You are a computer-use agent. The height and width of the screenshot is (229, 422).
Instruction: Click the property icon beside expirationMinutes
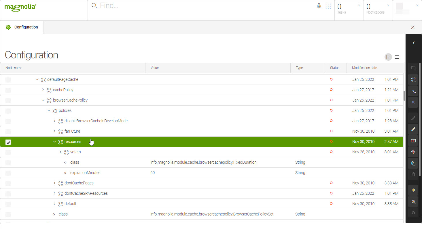(65, 173)
